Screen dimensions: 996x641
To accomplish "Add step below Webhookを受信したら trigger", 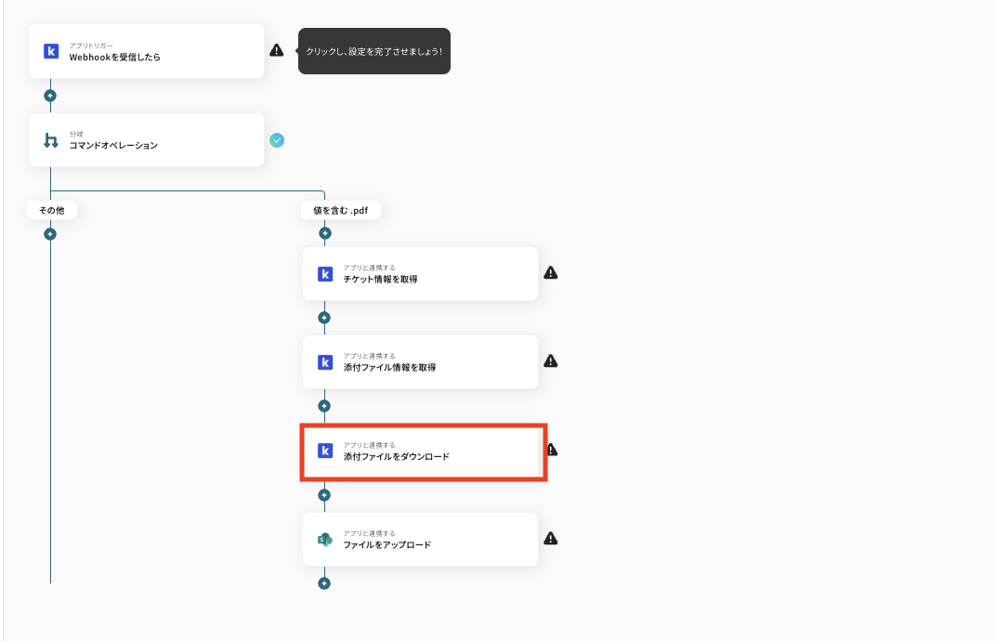I will click(x=50, y=96).
